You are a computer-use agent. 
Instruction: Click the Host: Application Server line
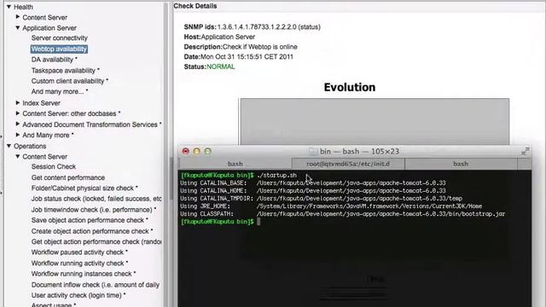[x=219, y=37]
